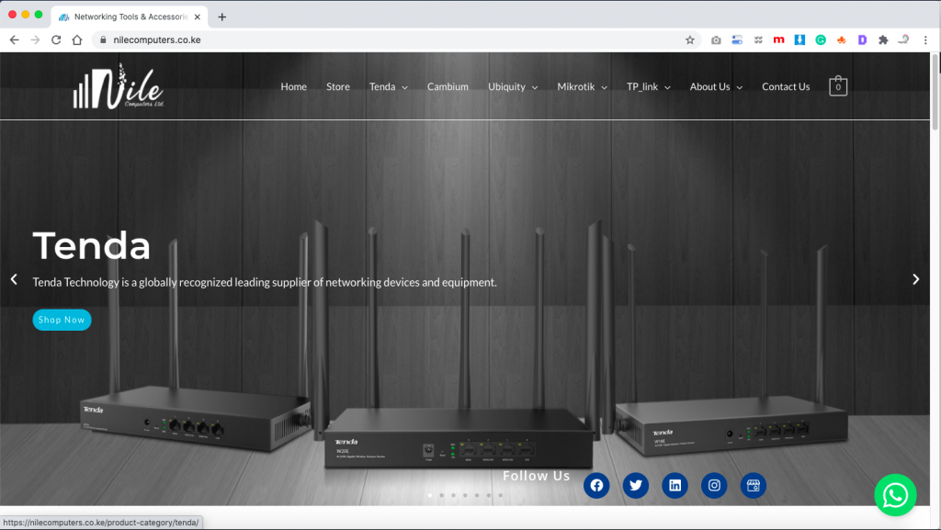
Task: Advance to next slide arrow
Action: pyautogui.click(x=916, y=279)
